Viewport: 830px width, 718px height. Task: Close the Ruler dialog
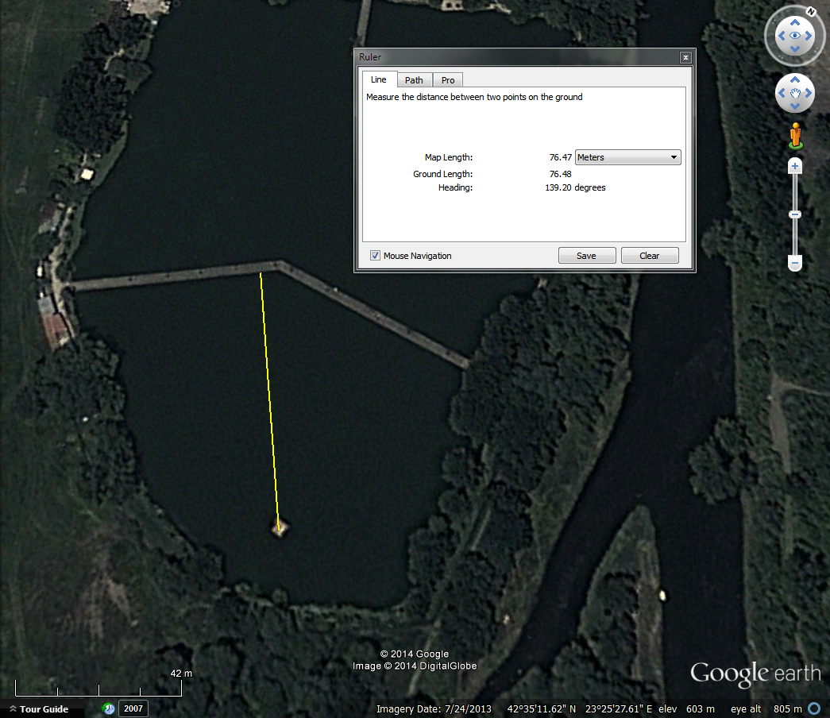pos(685,57)
